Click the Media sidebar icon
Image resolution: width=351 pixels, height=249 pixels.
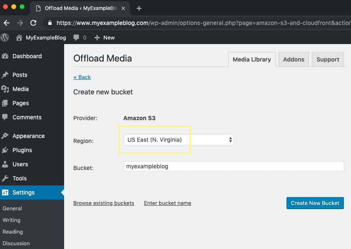(5, 89)
